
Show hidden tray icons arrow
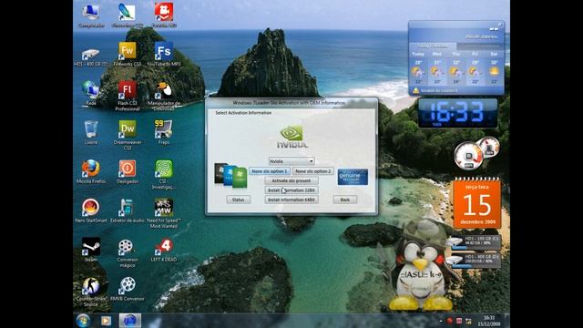coord(441,321)
